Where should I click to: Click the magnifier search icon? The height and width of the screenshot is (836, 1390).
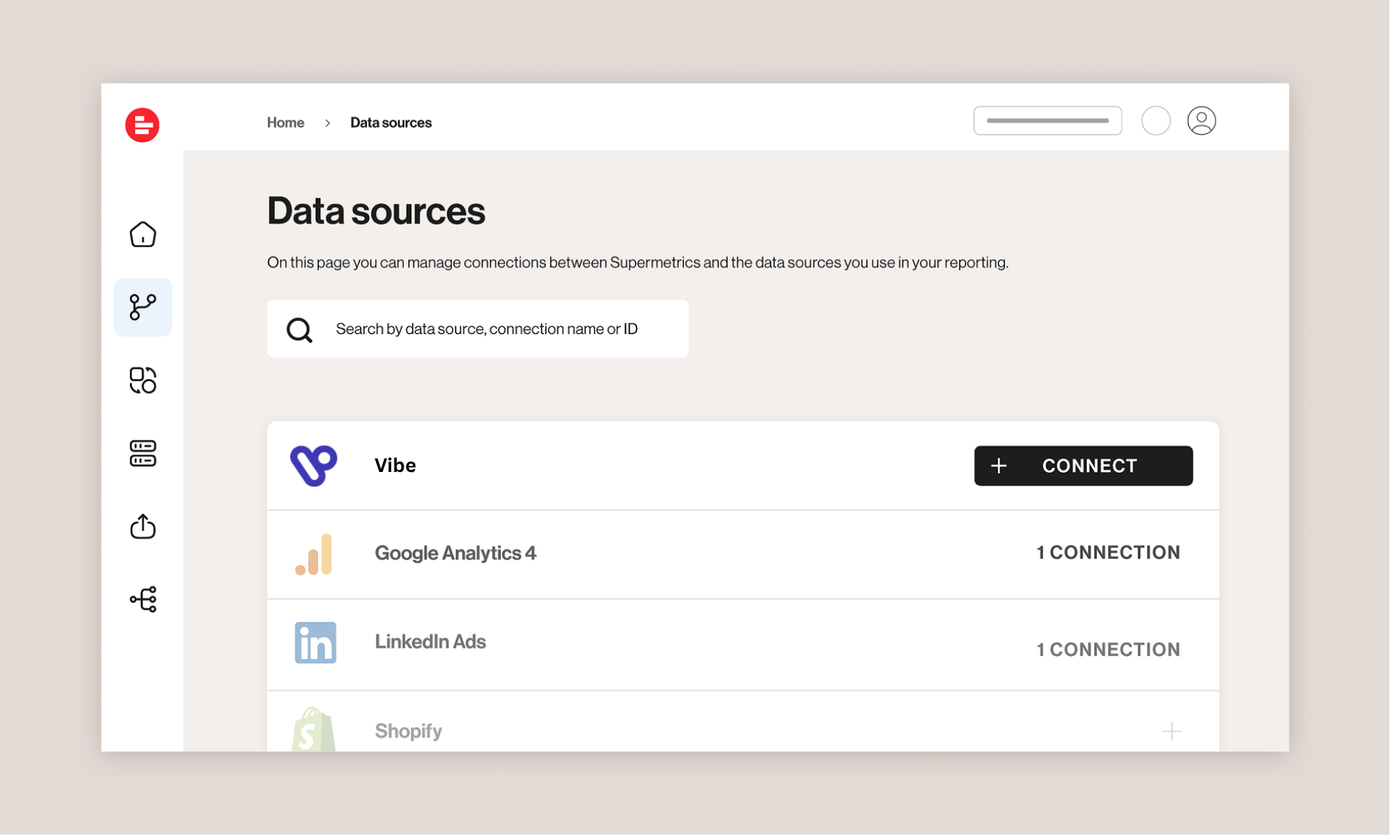pos(299,330)
